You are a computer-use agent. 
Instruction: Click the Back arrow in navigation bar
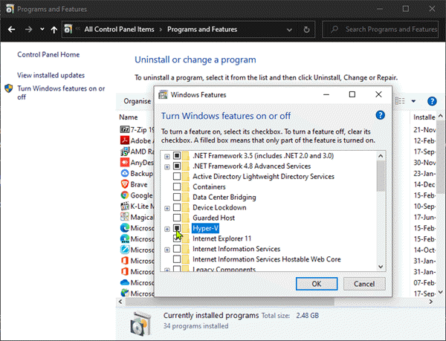[x=10, y=30]
